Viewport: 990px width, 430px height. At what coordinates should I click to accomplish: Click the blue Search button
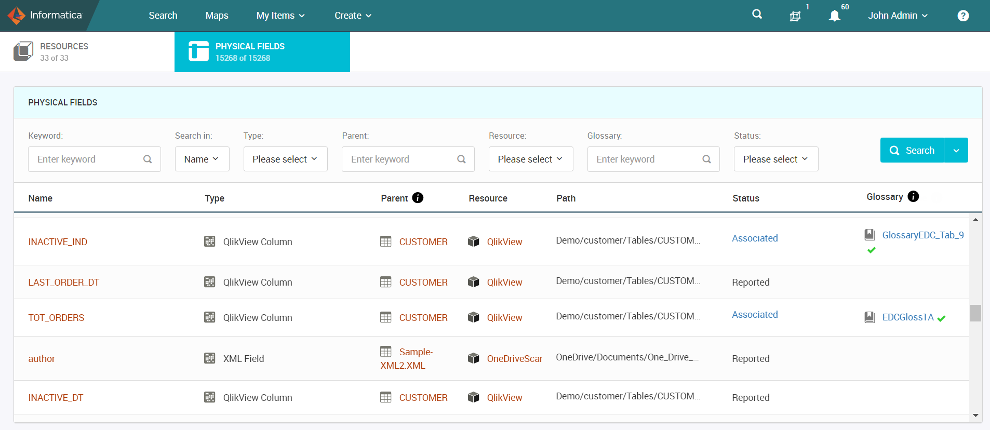coord(912,150)
